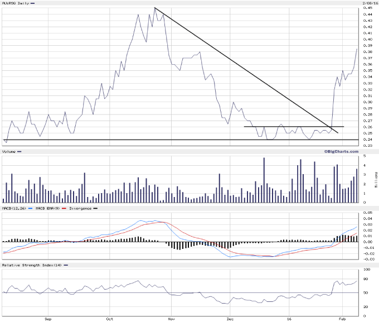The width and height of the screenshot is (379, 322).
Task: Click the Oct label on time axis
Action: pos(110,319)
